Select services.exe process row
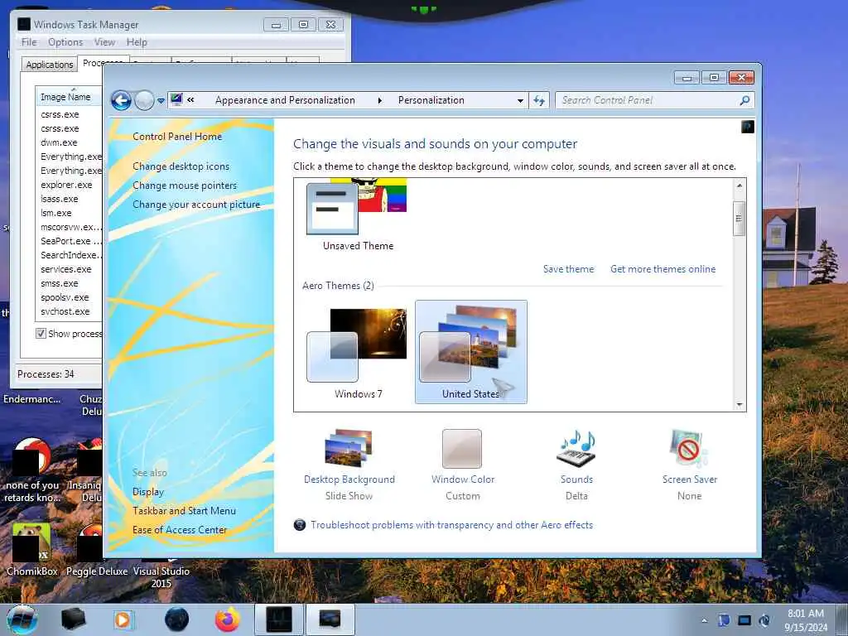 point(66,269)
